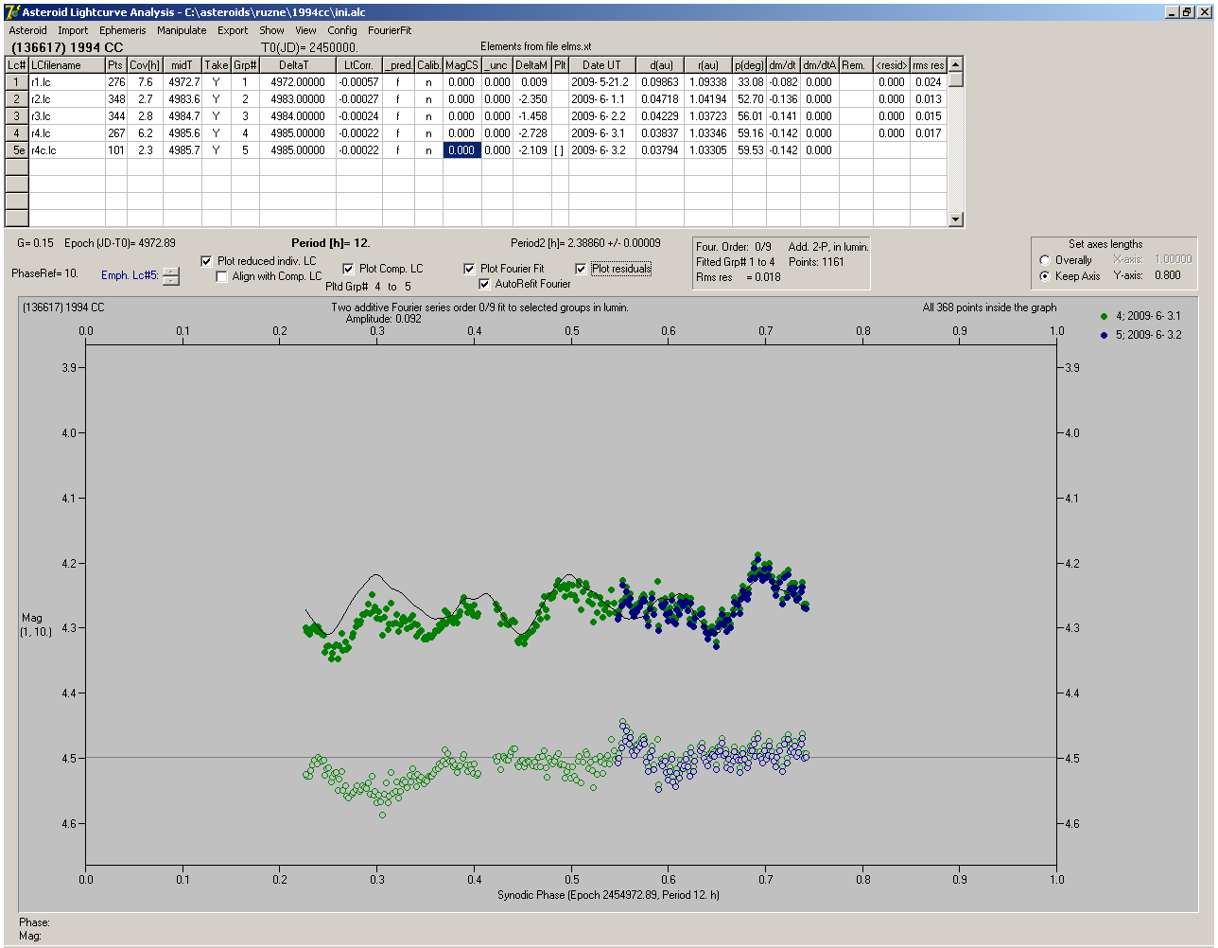
Task: Click the r2.lc filename cell
Action: coord(66,99)
